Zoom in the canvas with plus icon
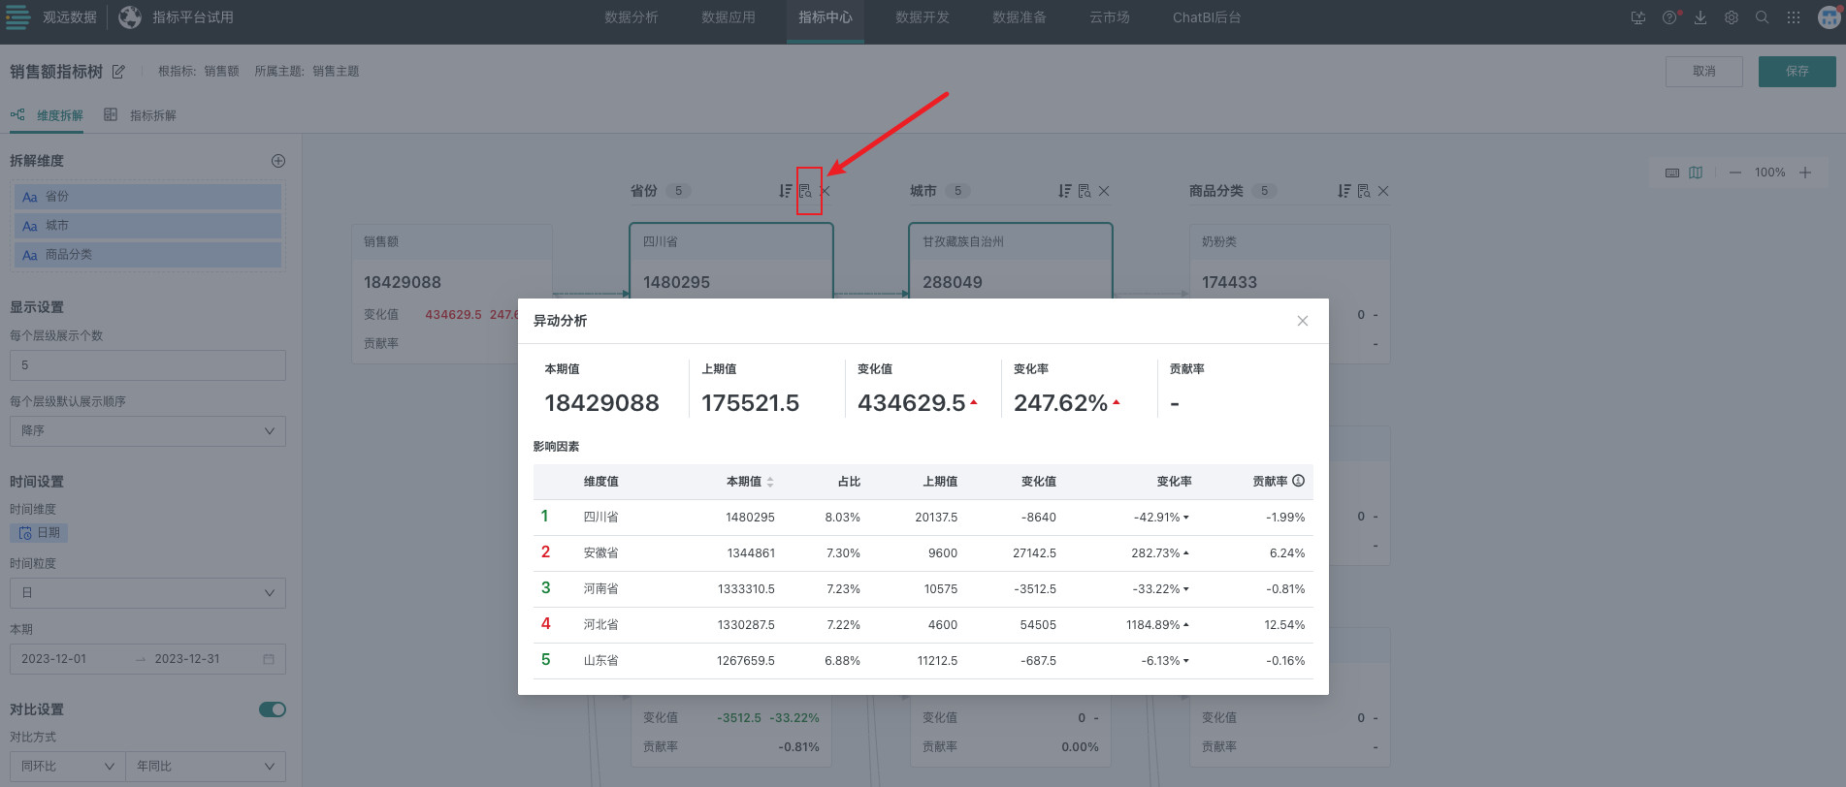The height and width of the screenshot is (787, 1846). click(x=1805, y=173)
